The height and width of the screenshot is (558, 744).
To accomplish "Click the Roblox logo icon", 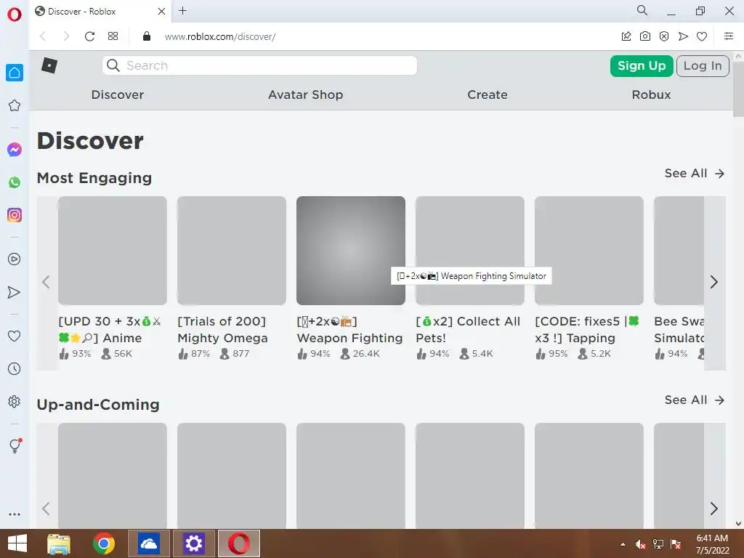I will pos(49,65).
